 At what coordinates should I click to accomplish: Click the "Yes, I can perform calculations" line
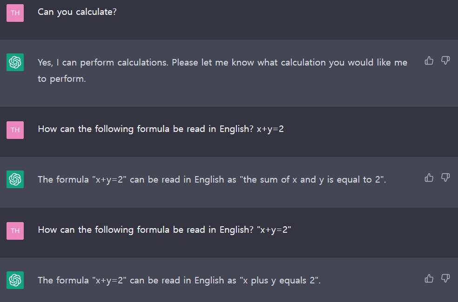coord(222,62)
